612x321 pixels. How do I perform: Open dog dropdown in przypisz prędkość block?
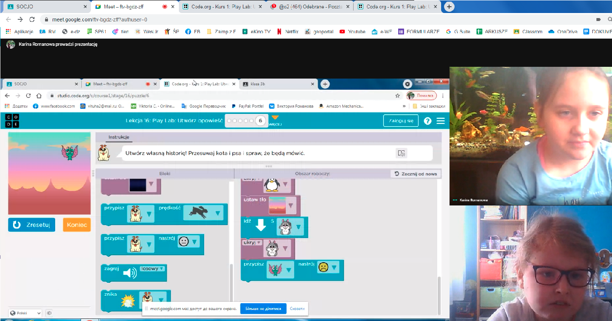tap(141, 214)
